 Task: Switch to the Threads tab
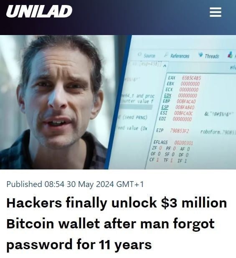tap(212, 56)
